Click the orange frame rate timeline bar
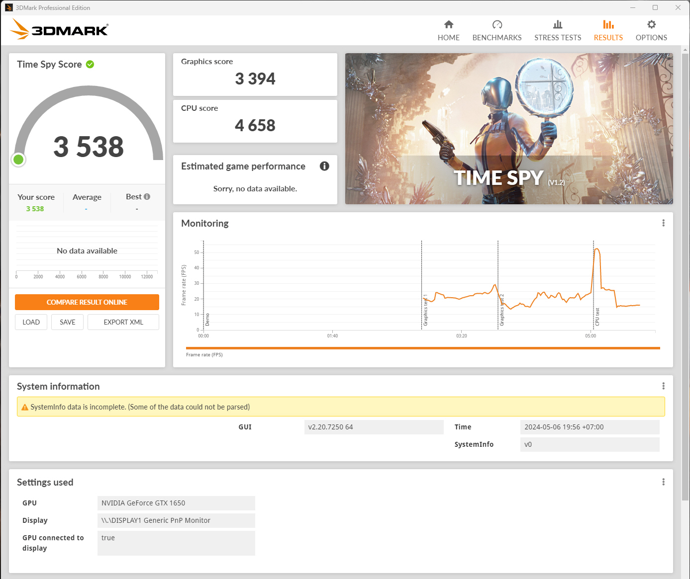Image resolution: width=690 pixels, height=579 pixels. [422, 348]
